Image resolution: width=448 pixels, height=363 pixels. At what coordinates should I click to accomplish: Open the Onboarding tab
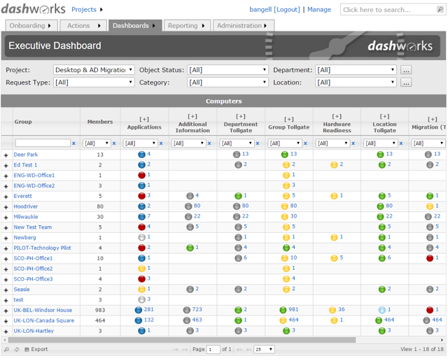[x=31, y=26]
